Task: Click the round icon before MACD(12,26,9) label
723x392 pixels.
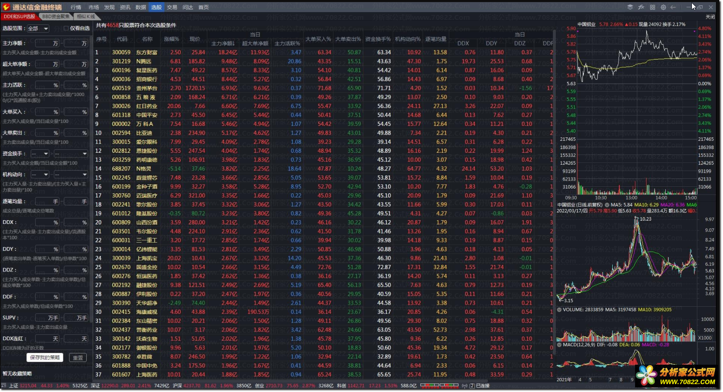Action: tap(559, 344)
